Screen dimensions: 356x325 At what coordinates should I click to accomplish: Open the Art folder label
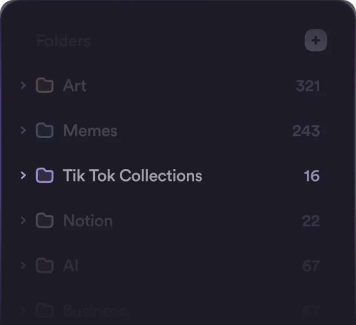coord(74,85)
